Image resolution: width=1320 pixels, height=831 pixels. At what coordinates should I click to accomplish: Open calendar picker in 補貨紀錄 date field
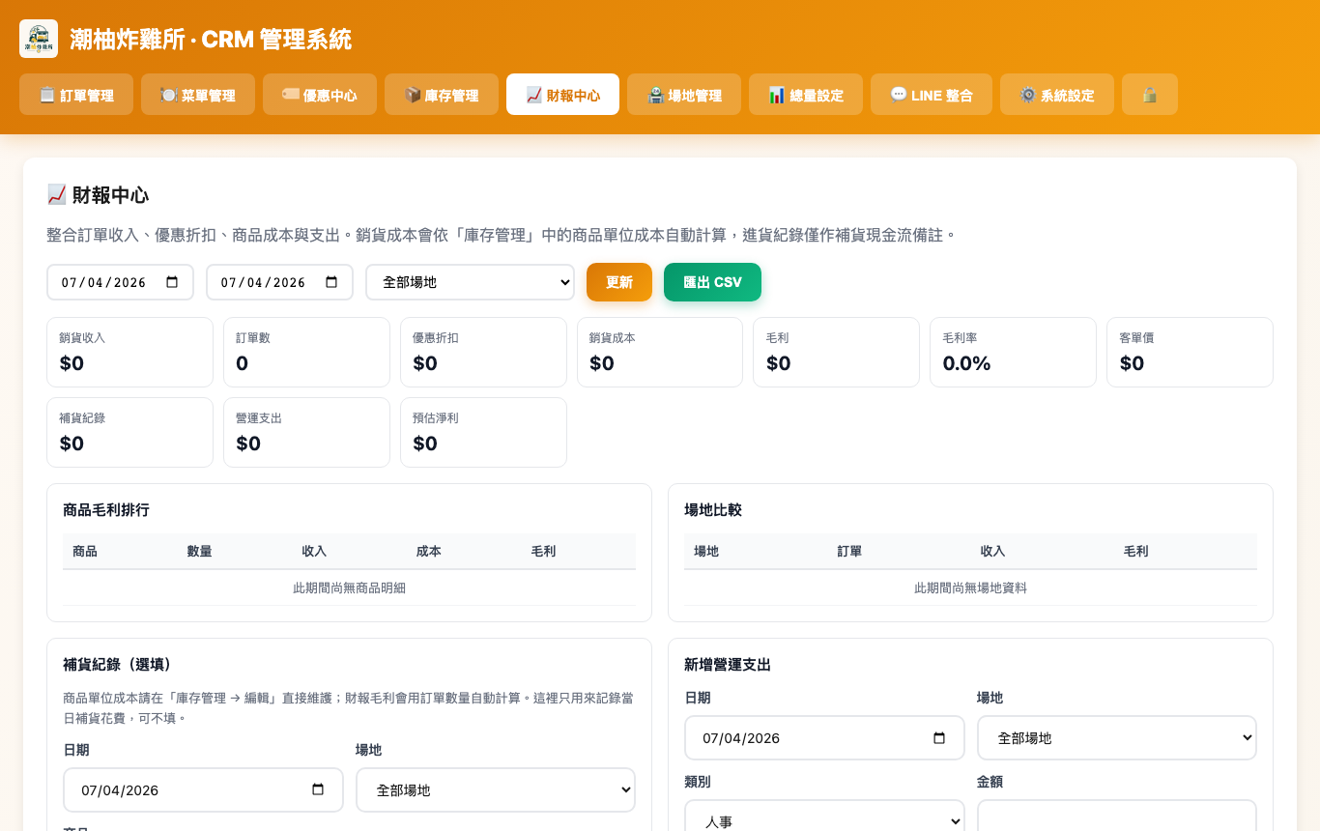[318, 789]
